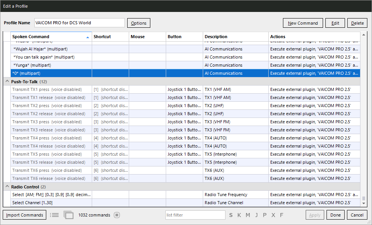Select Transmit TX2 release row
Image resolution: width=372 pixels, height=225 pixels.
pyautogui.click(x=185, y=114)
